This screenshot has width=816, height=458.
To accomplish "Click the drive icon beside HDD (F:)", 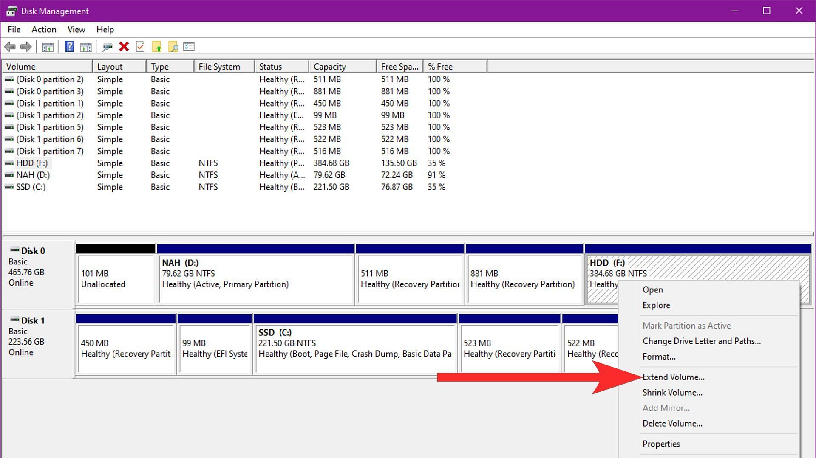I will click(9, 163).
